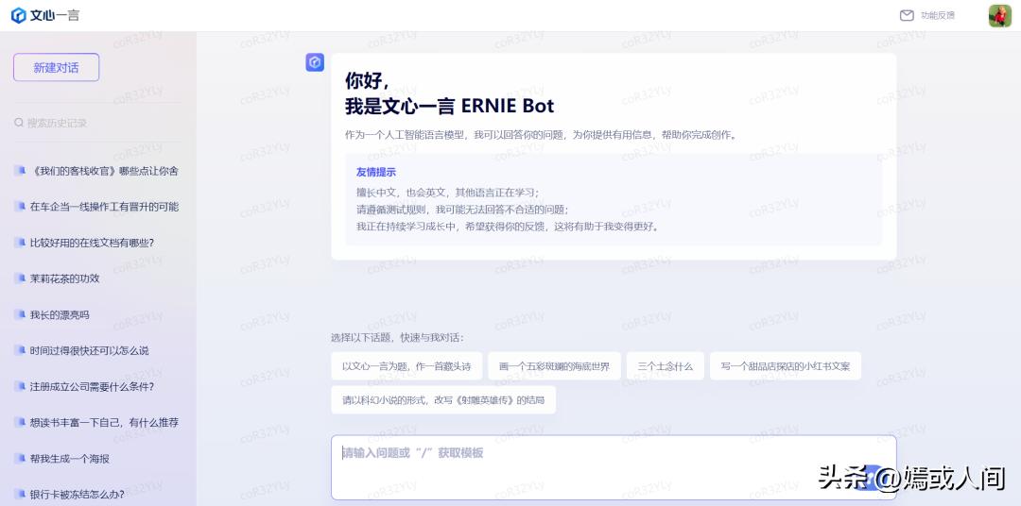This screenshot has height=506, width=1021.
Task: Click heading 我是文心一言 ERNIE Bot
Action: coord(449,106)
